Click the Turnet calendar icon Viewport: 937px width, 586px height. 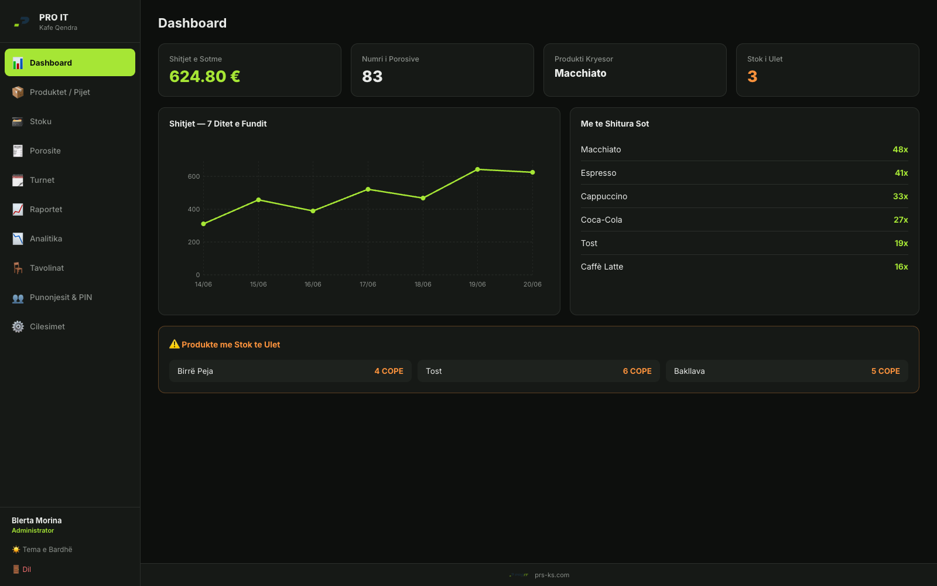18,180
